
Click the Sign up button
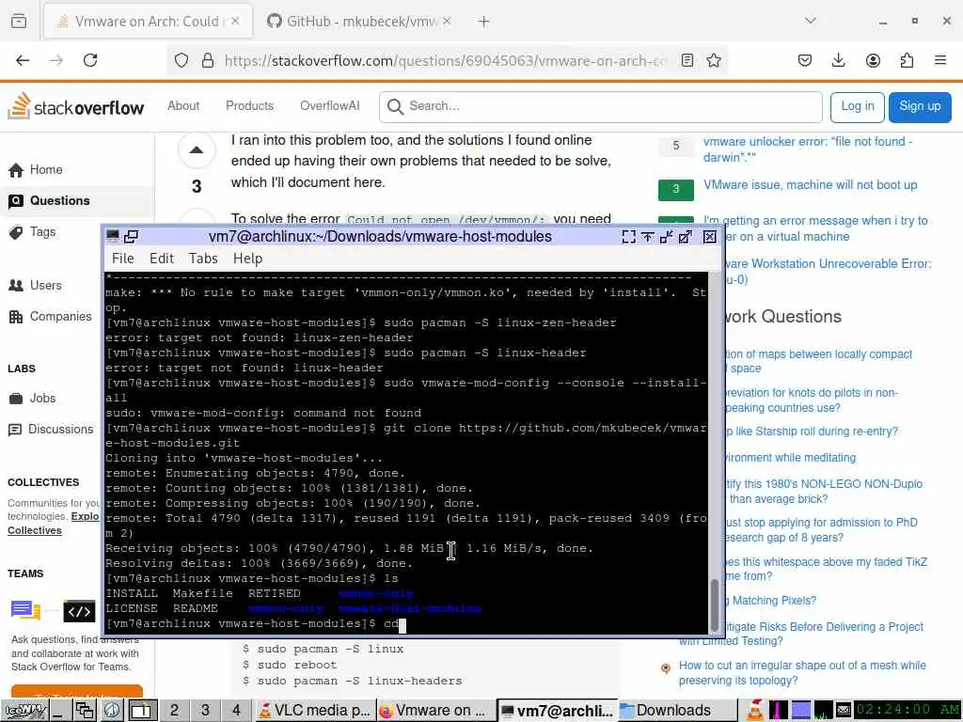920,107
